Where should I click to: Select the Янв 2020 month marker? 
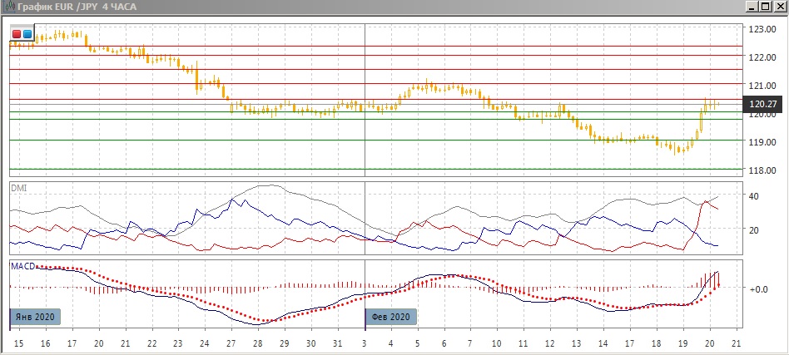[35, 317]
